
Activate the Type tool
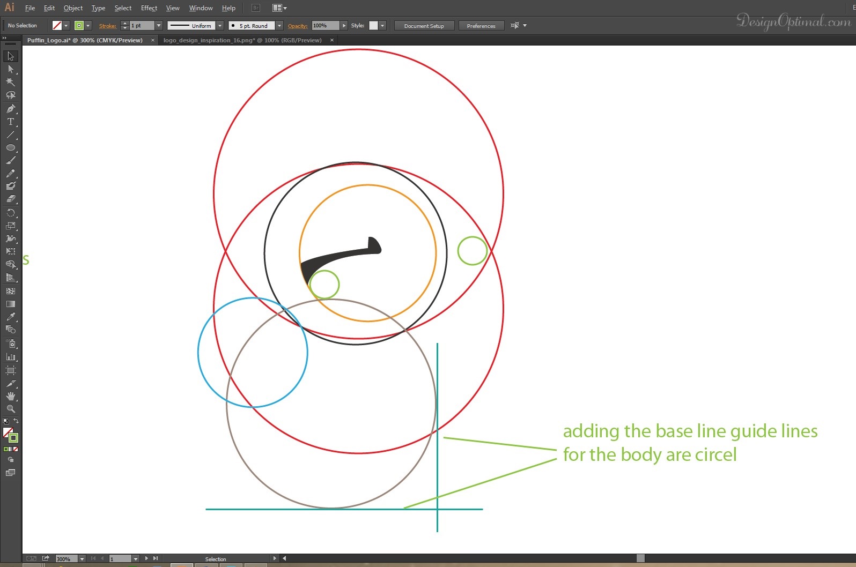(11, 122)
